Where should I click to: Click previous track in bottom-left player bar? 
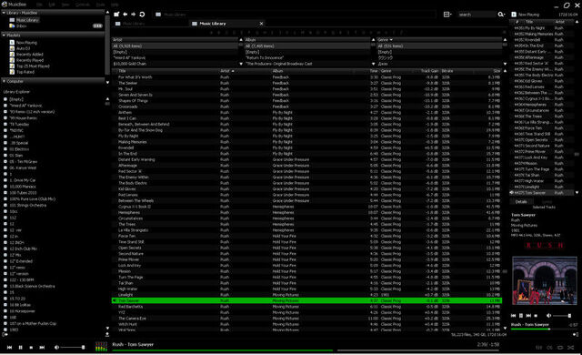click(x=10, y=347)
